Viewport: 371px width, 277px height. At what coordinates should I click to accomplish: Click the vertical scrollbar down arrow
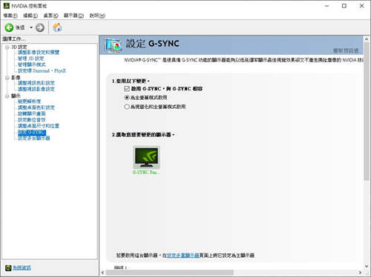pyautogui.click(x=367, y=266)
